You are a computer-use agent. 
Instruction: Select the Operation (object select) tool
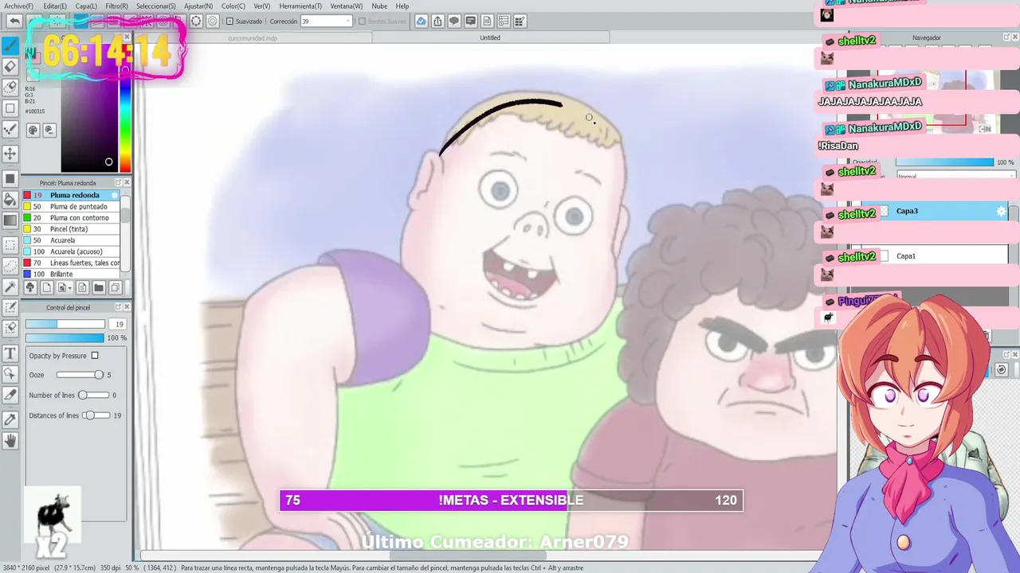pos(10,373)
